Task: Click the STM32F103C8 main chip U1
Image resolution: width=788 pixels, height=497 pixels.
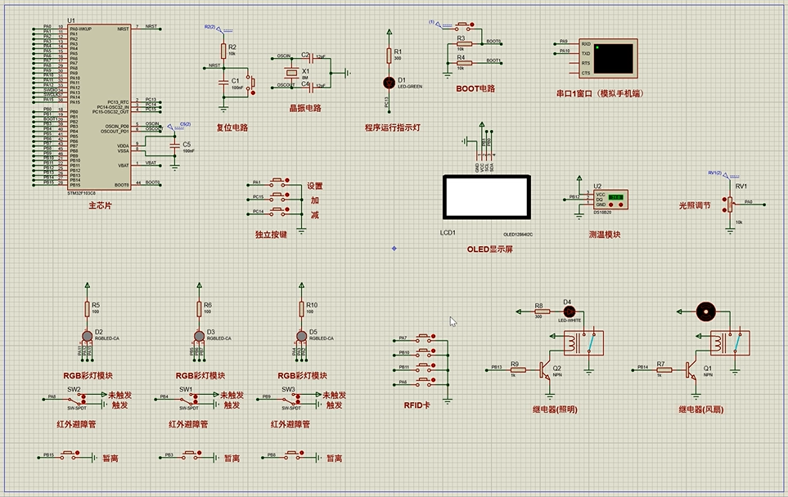Action: (98, 106)
